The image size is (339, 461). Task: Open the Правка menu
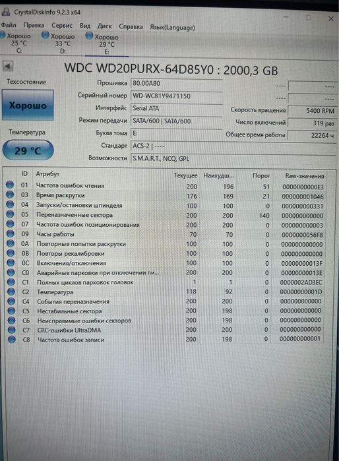[x=34, y=25]
